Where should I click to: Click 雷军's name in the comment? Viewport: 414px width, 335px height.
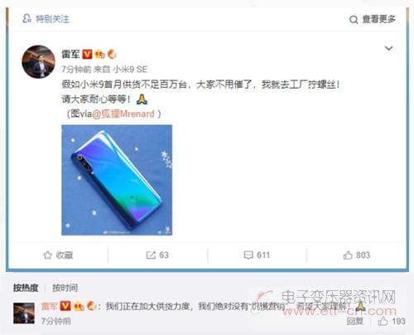coord(49,306)
